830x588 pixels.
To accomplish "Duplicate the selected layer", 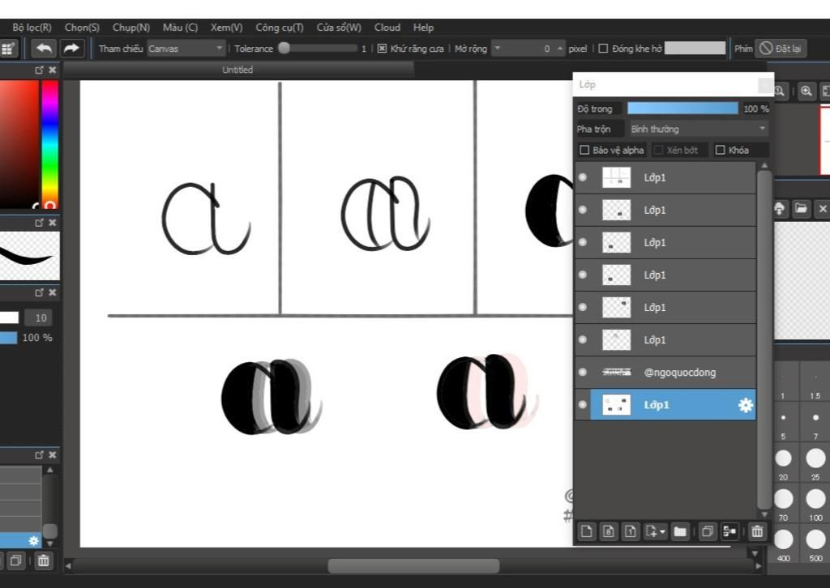I will click(x=707, y=531).
